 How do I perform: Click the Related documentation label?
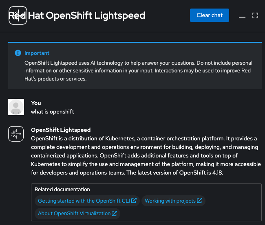tap(62, 190)
